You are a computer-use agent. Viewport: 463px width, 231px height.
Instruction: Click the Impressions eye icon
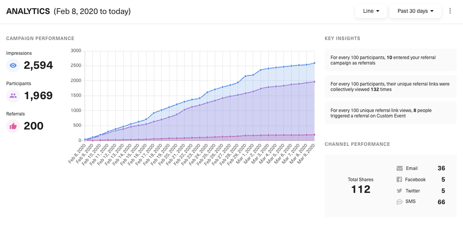tap(13, 65)
